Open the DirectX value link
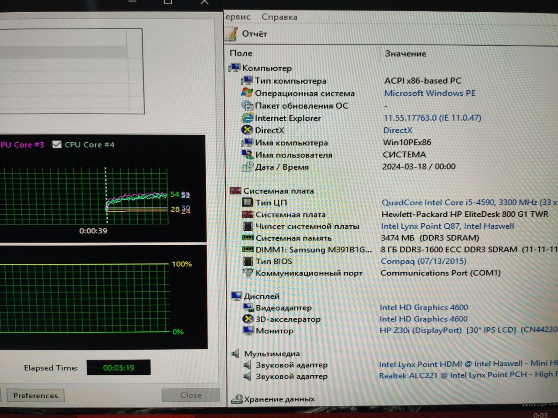This screenshot has width=558, height=418. coord(398,130)
